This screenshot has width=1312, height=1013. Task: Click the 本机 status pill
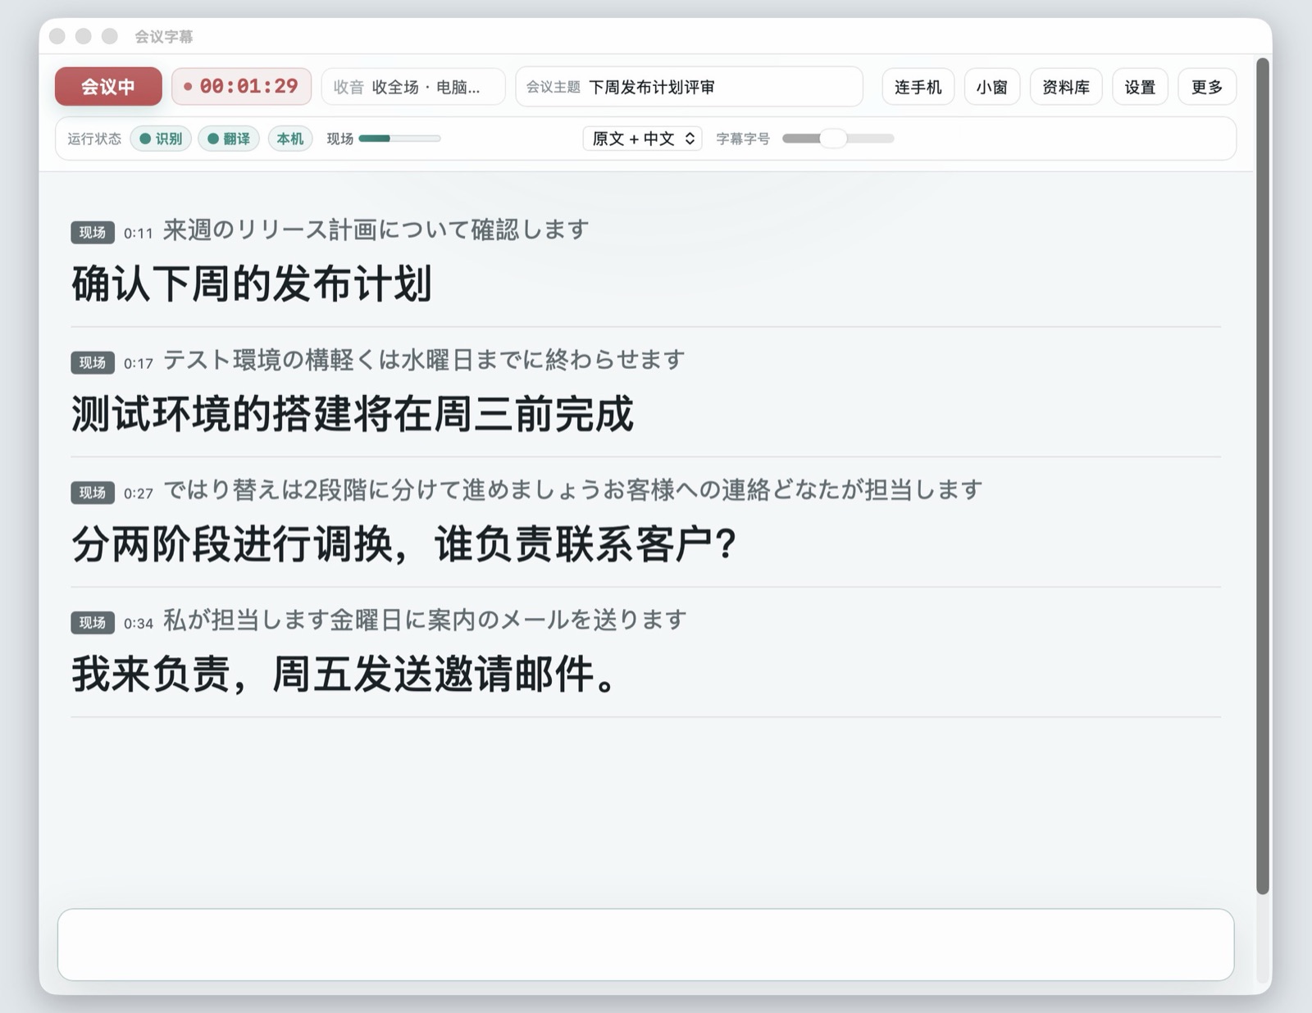click(290, 139)
